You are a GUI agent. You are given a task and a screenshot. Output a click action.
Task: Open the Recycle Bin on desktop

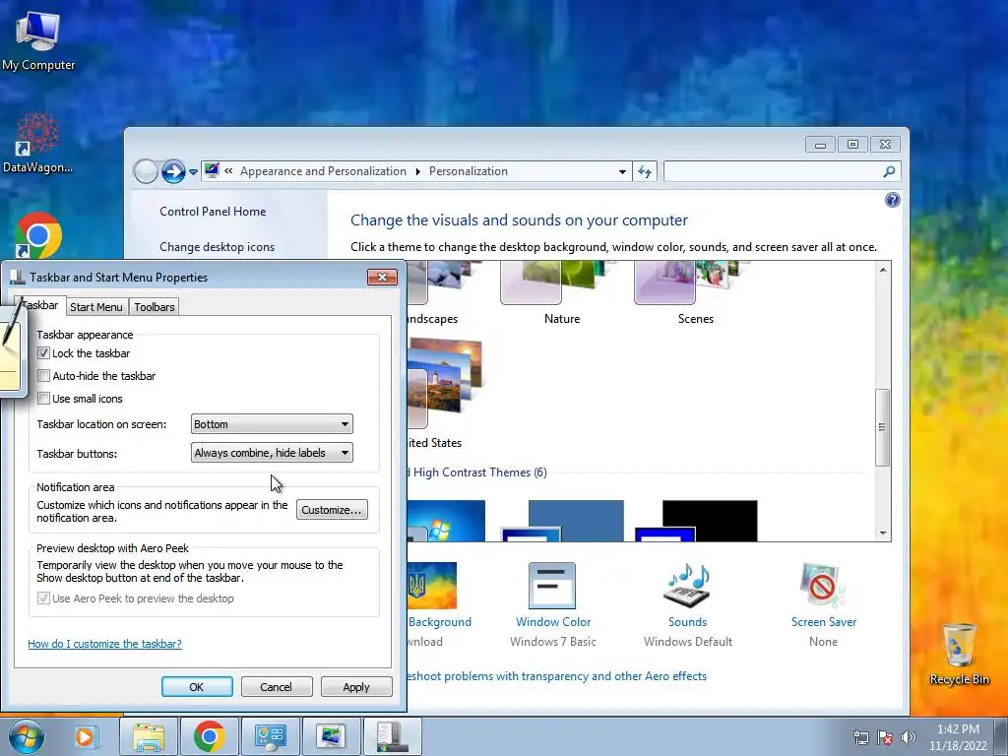(959, 654)
